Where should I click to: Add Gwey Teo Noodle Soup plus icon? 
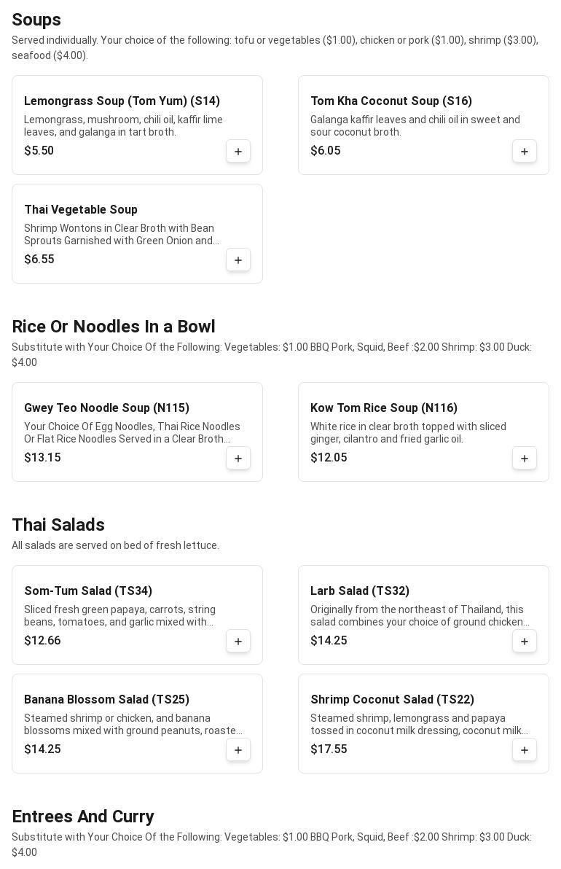[238, 459]
